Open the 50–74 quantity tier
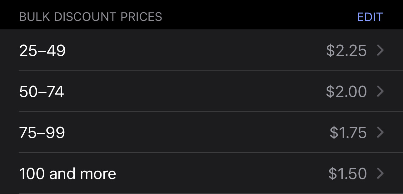Viewport: 403px width, 194px height. pos(201,91)
